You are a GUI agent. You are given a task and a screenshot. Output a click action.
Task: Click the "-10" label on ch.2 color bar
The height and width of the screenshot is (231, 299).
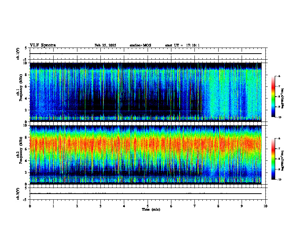point(279,180)
